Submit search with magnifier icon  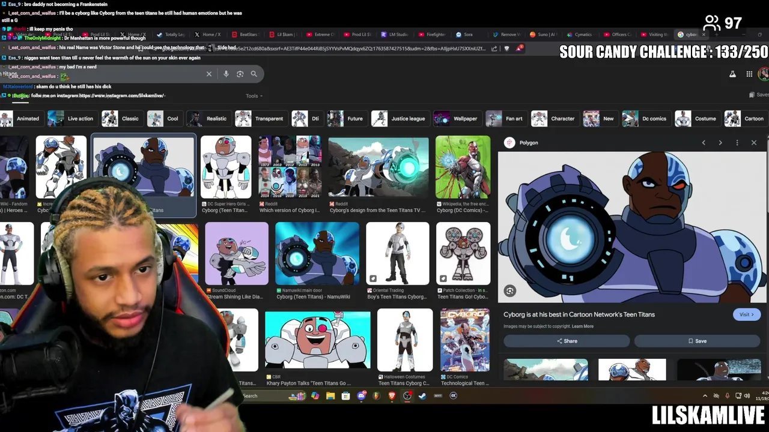(x=254, y=74)
